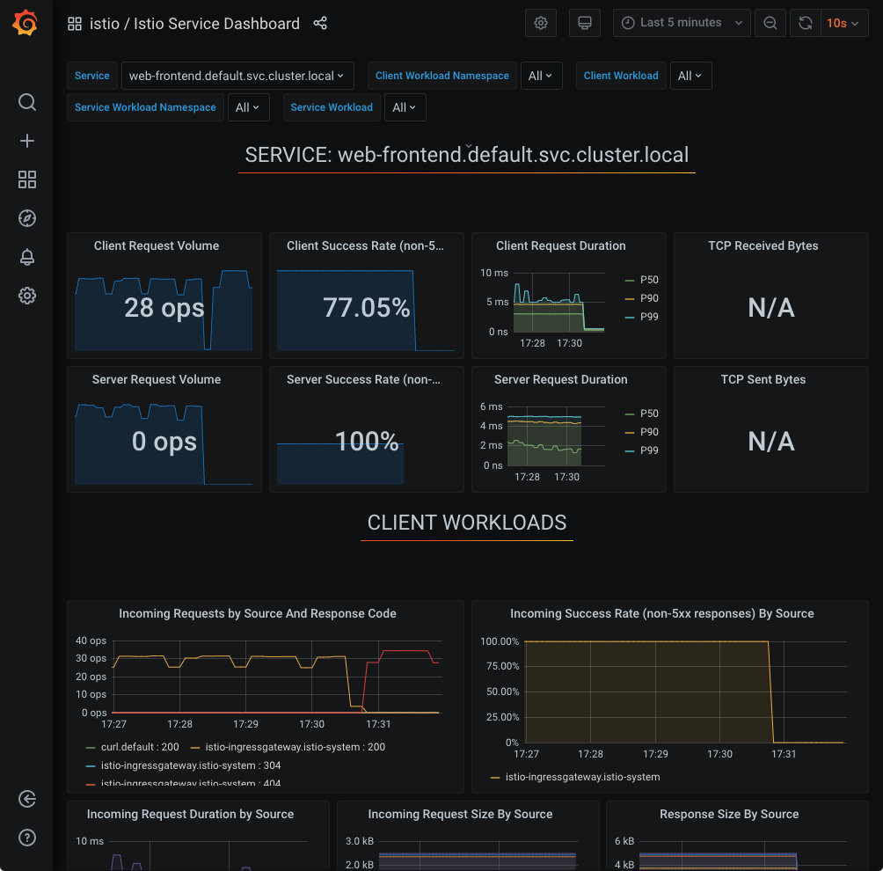
Task: Click the Grafana logo home icon
Action: tap(26, 24)
